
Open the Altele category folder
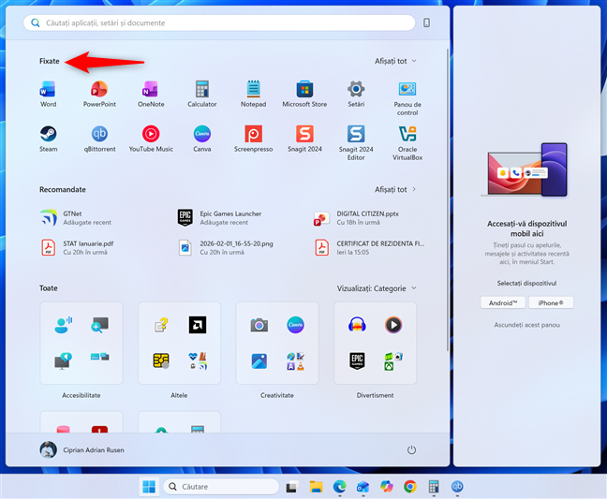pos(179,344)
